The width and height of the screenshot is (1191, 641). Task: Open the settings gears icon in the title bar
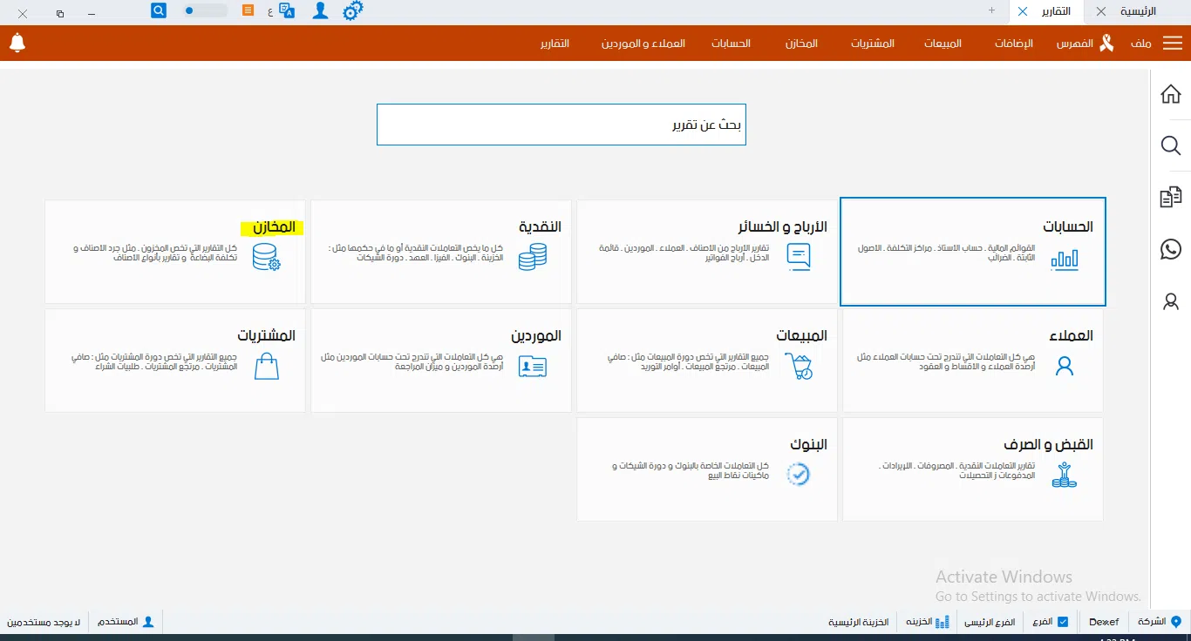(352, 10)
